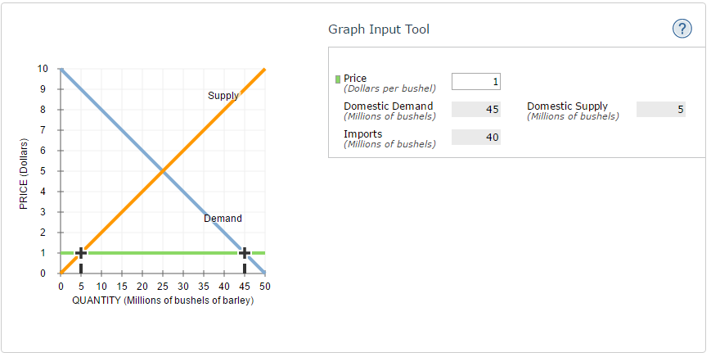Click the Price label text
Screen dimensions: 711x357
click(x=355, y=78)
